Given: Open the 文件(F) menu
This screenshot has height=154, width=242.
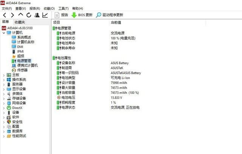Looking at the screenshot, I should pyautogui.click(x=7, y=8).
